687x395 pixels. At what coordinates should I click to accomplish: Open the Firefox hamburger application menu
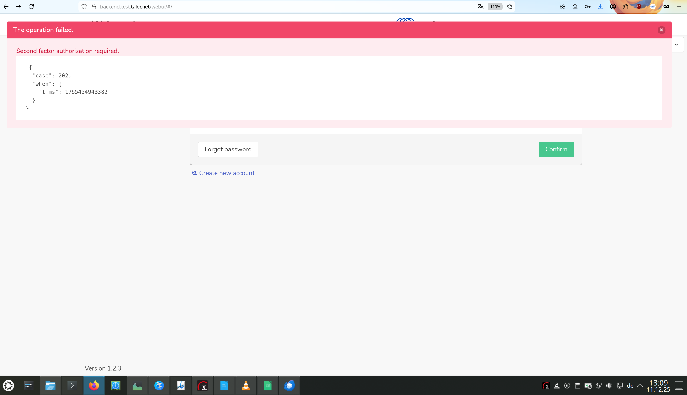pyautogui.click(x=679, y=7)
